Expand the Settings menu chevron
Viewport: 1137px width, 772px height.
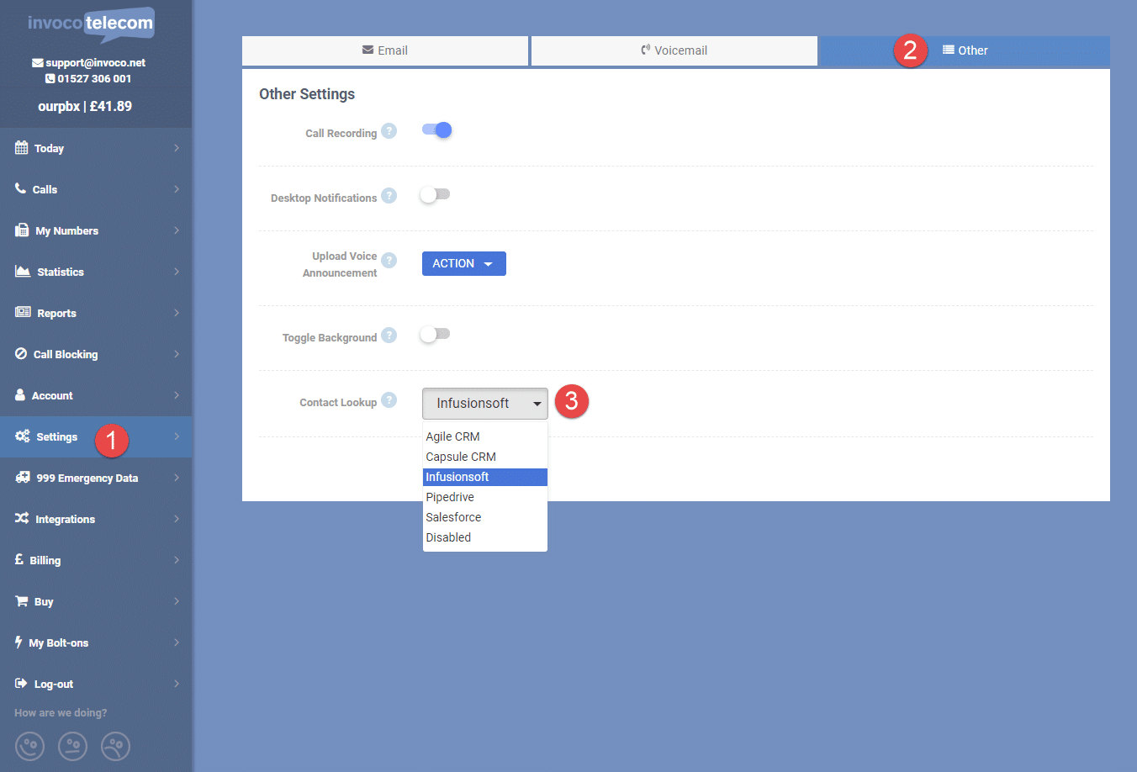click(177, 436)
